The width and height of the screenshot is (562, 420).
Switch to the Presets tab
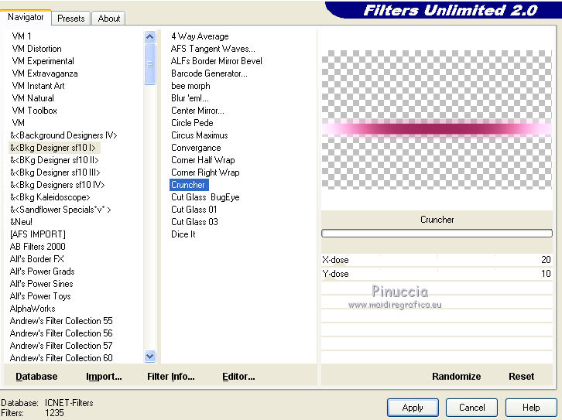point(70,19)
